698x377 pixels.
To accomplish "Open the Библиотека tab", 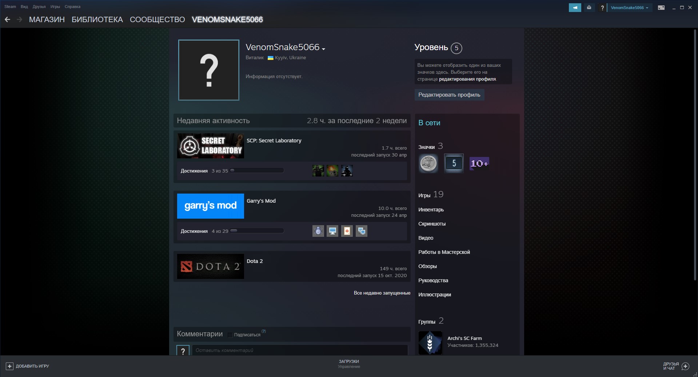I will pyautogui.click(x=97, y=20).
